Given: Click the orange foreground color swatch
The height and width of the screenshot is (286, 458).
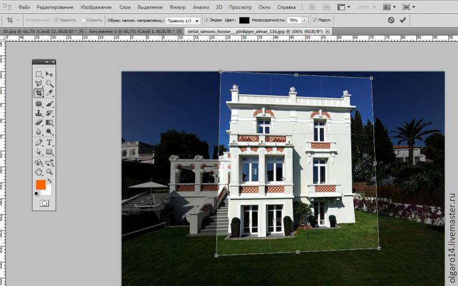Looking at the screenshot, I should tap(40, 184).
